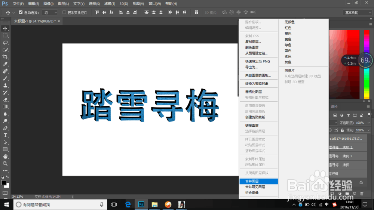Open the opacity 100% dropdown
Image resolution: width=374 pixels, height=210 pixels.
click(x=368, y=123)
